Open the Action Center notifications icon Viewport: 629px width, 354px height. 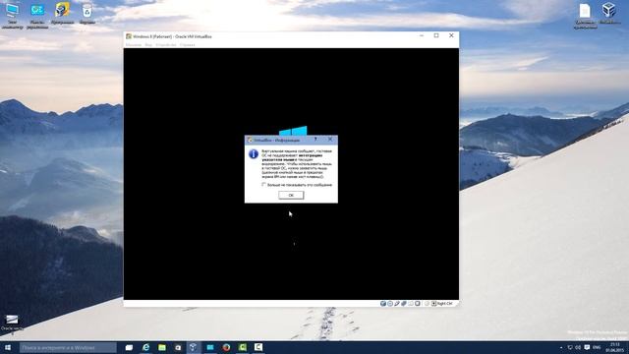(x=587, y=347)
